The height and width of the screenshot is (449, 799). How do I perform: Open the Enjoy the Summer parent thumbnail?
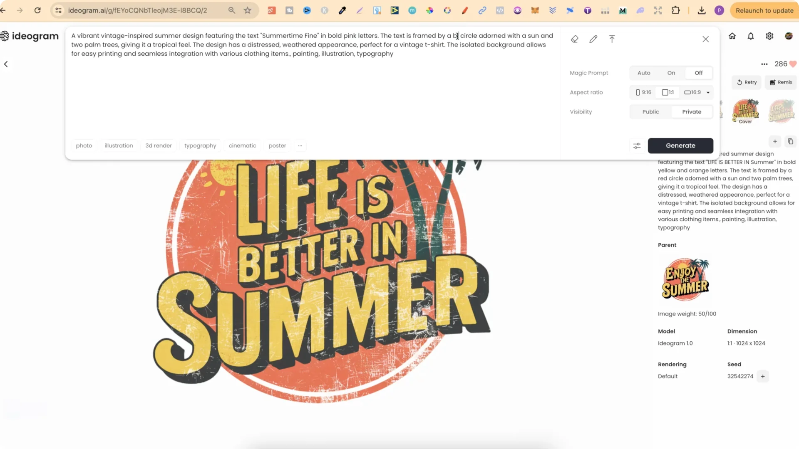[685, 279]
